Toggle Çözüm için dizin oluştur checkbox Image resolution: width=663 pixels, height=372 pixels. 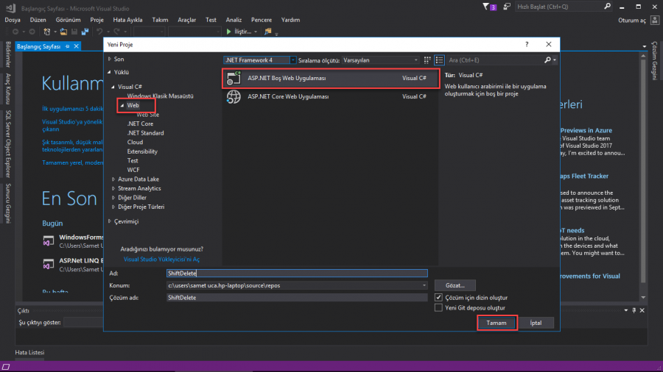[438, 297]
